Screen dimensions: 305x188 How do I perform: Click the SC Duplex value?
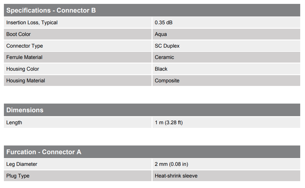click(x=167, y=46)
